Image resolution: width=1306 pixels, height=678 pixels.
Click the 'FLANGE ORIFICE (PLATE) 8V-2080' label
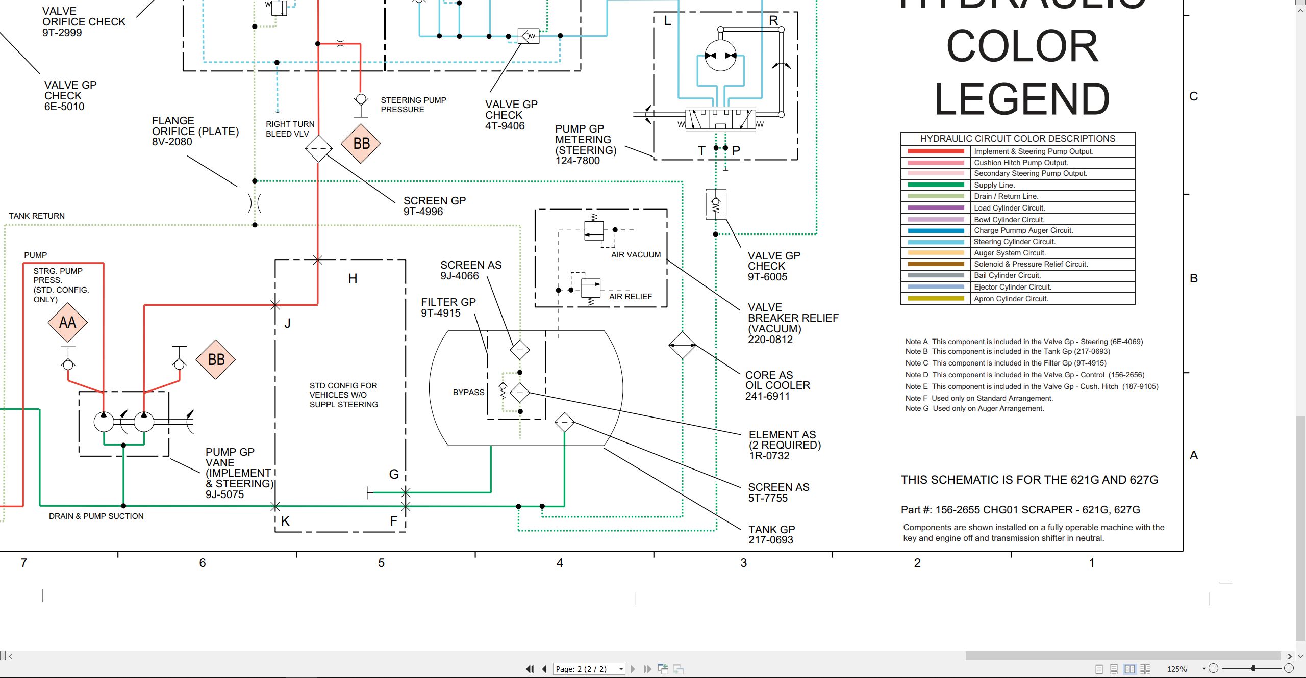click(195, 131)
